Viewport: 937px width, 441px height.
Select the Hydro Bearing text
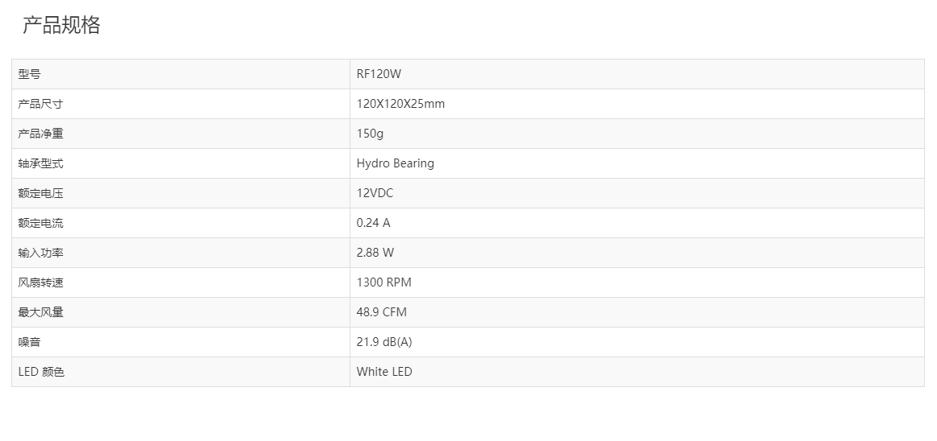tap(395, 163)
